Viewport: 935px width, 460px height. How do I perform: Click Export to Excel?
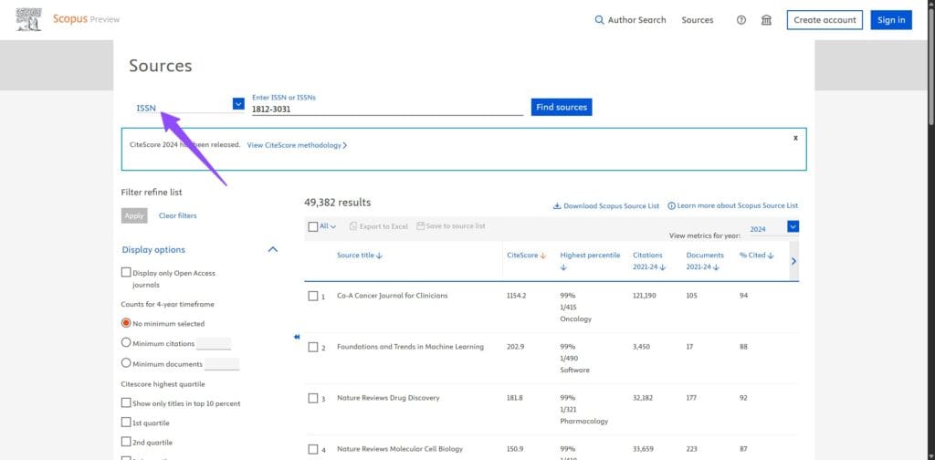(379, 226)
